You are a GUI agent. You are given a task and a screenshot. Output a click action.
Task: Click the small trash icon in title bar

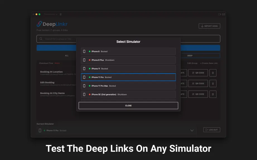tap(61, 14)
